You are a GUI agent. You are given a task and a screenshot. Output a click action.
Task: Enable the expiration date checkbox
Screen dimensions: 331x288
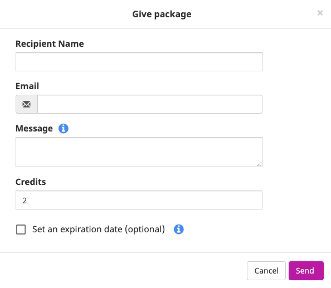pyautogui.click(x=21, y=230)
